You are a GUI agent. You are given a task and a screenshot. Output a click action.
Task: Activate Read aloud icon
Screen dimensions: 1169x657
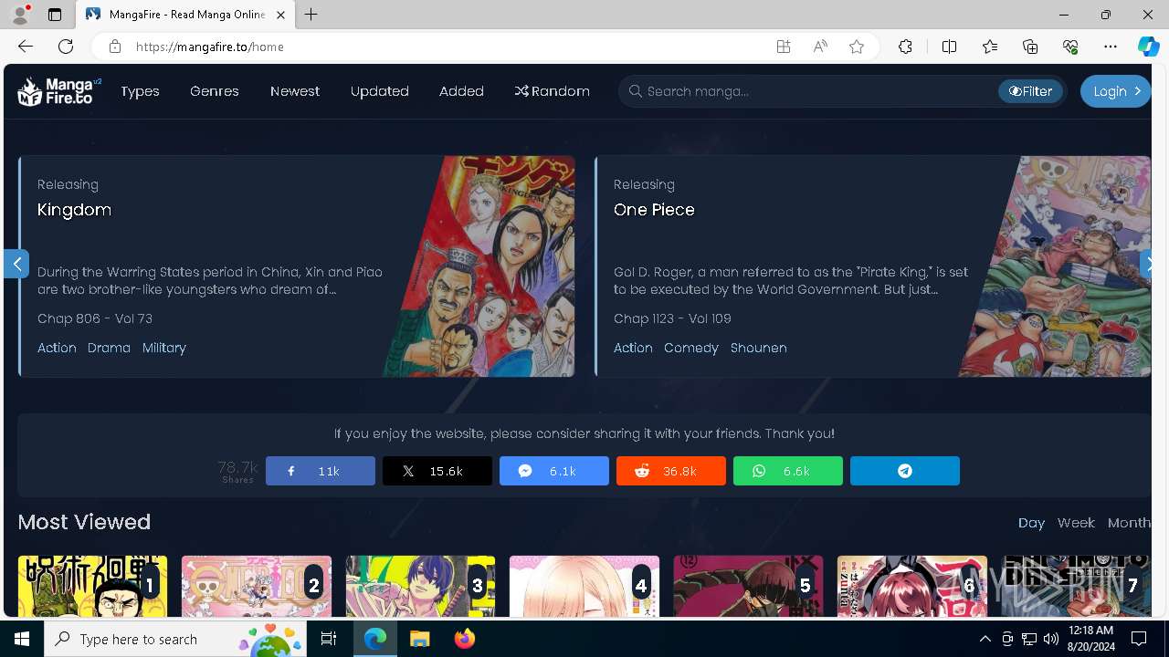pos(820,47)
